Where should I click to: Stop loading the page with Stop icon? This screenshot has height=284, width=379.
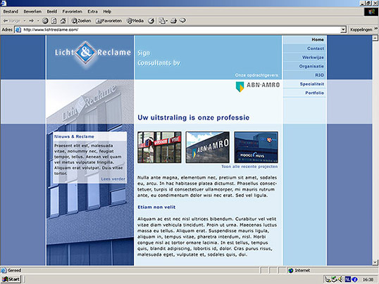(x=45, y=21)
